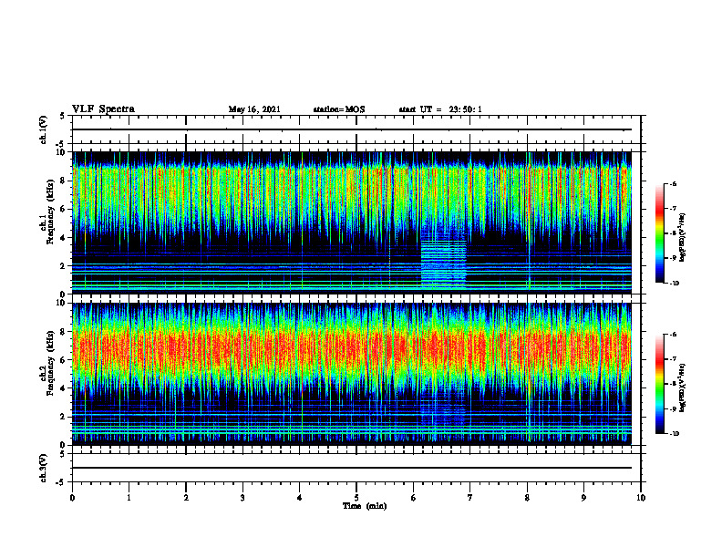Click the 'station=MOS' header label
The width and height of the screenshot is (722, 558).
tap(339, 109)
